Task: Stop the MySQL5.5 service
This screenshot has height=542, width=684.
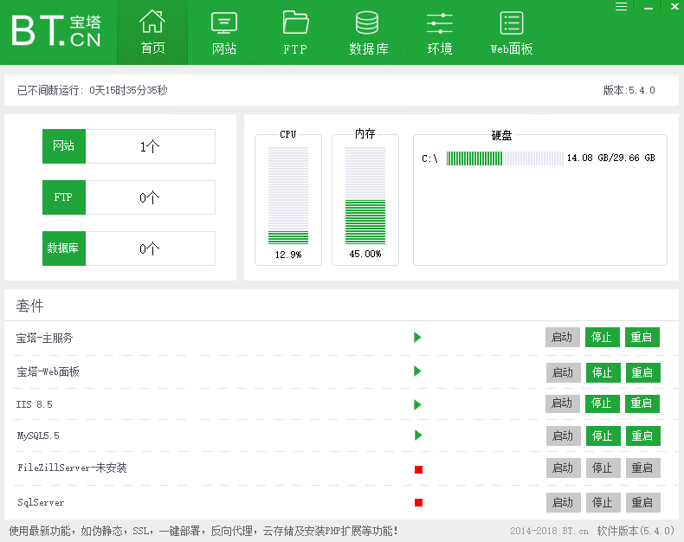Action: (x=603, y=436)
